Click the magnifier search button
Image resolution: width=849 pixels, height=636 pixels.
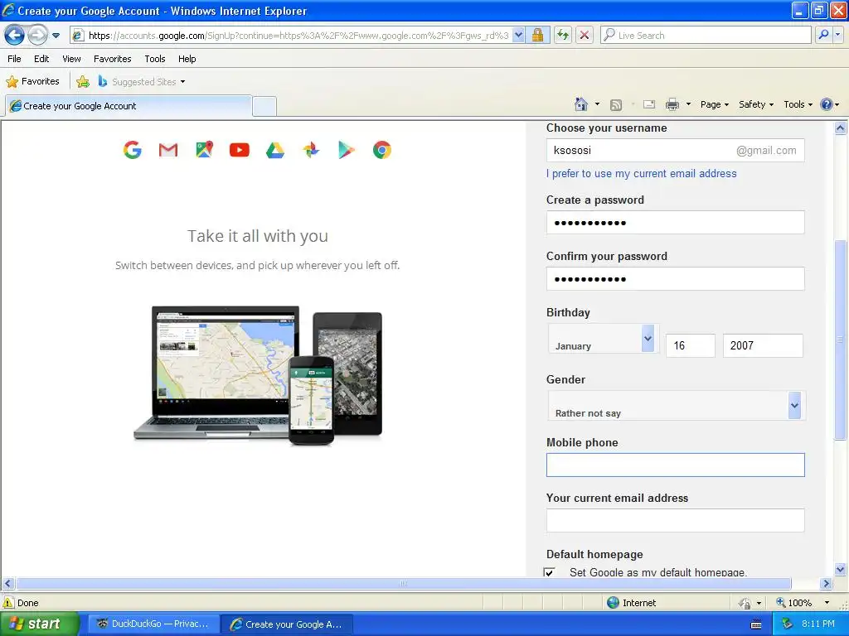(823, 36)
